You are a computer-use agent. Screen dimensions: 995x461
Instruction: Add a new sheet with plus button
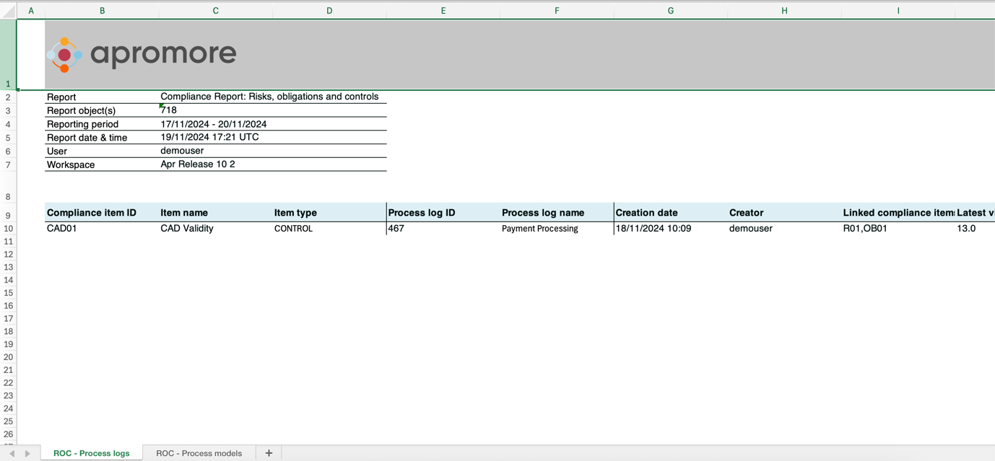tap(269, 453)
